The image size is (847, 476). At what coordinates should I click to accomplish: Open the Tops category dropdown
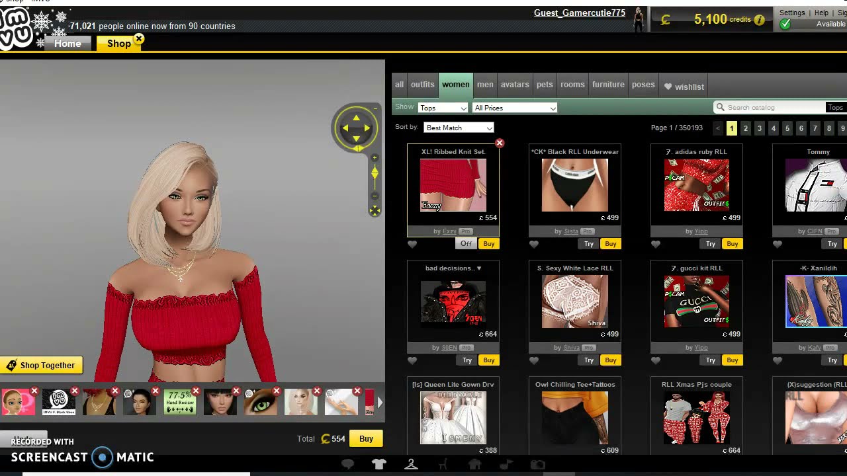coord(443,108)
